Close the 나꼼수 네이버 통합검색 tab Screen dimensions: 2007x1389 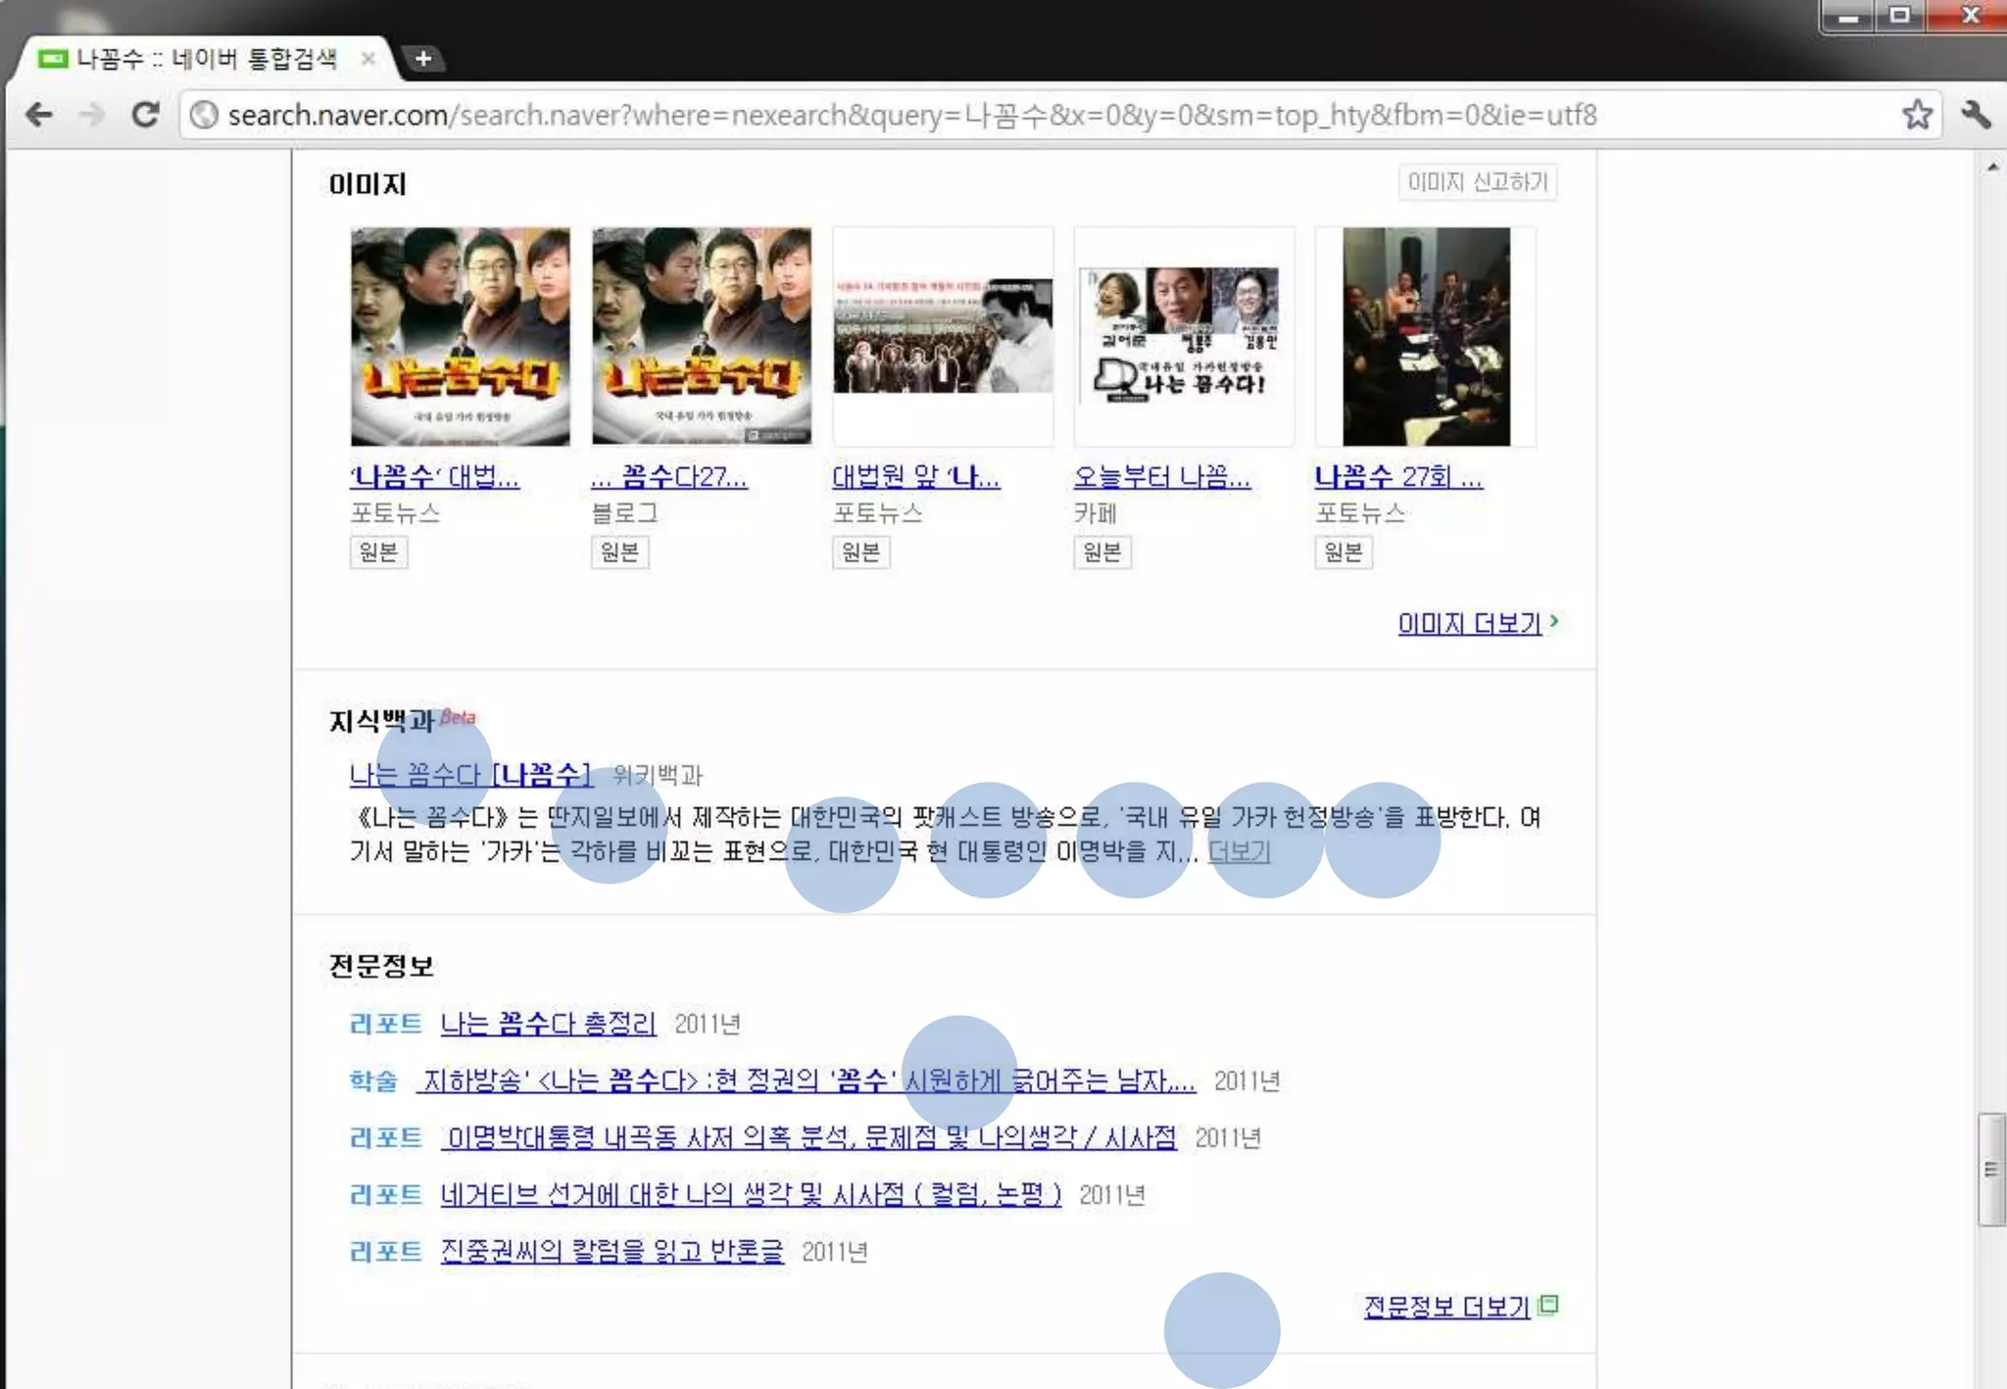[x=368, y=59]
